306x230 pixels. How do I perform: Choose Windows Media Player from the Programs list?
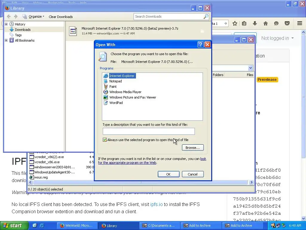125,92
